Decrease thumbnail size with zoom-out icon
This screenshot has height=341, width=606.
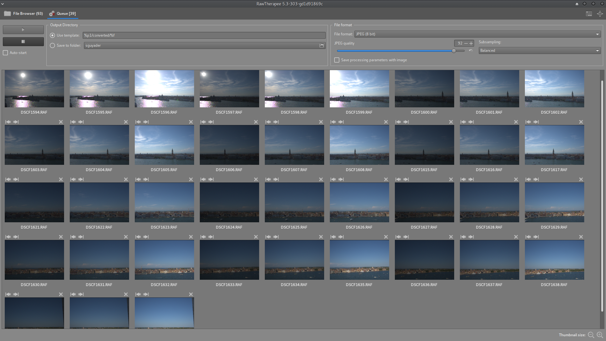click(x=591, y=335)
